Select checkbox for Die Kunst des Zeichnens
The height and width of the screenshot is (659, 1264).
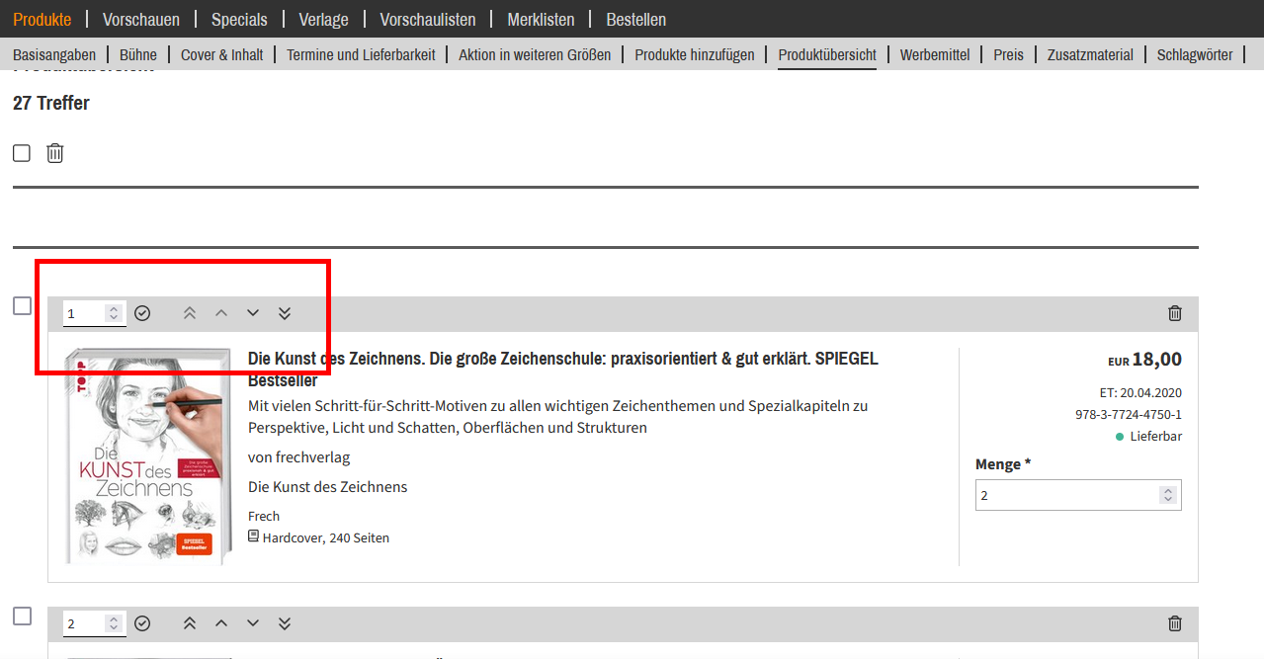[22, 306]
